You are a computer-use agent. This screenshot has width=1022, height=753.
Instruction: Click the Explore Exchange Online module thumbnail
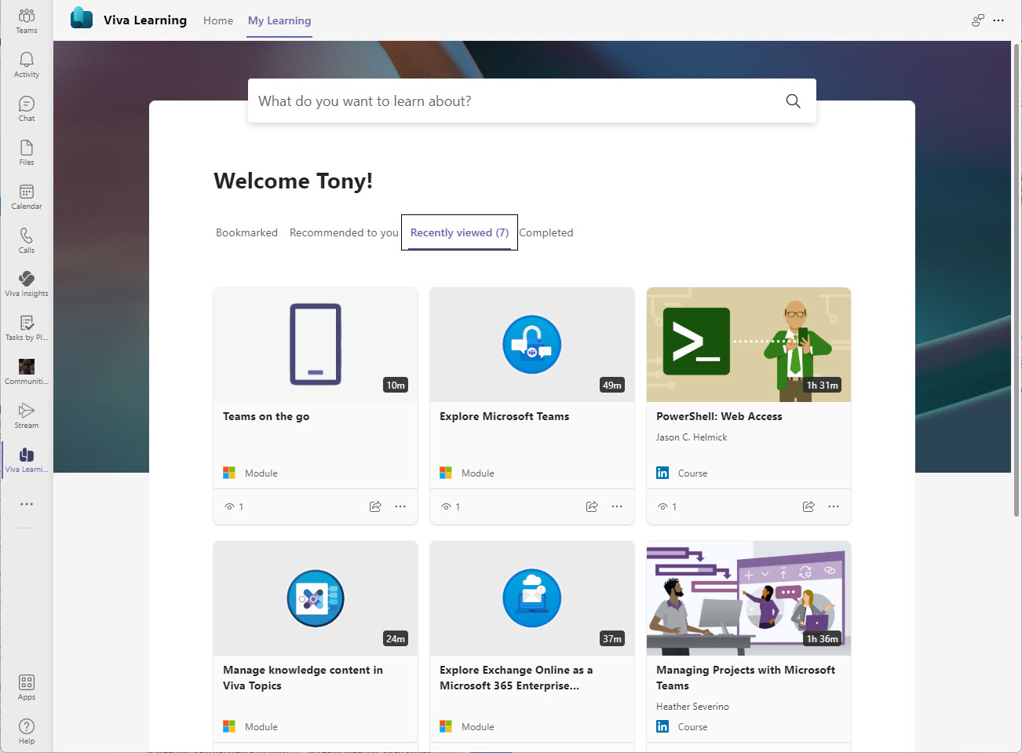[532, 598]
